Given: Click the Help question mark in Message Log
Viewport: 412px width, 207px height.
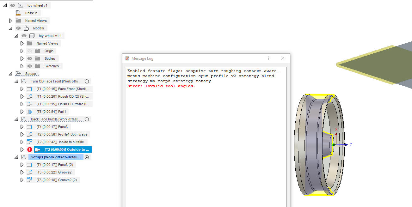Looking at the screenshot, I should 268,58.
